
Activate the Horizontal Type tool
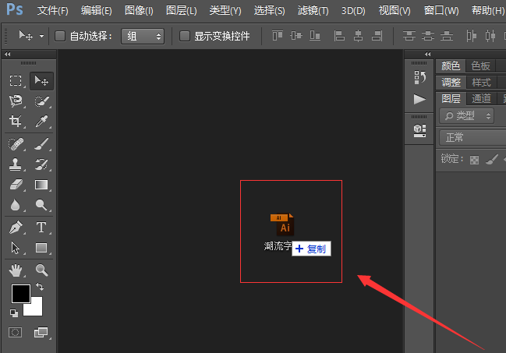click(x=41, y=228)
